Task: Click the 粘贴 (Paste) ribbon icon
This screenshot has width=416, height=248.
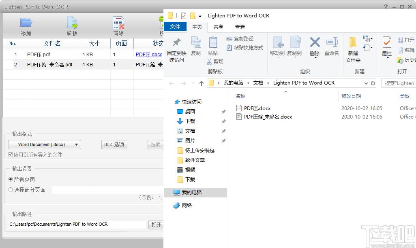Action: 213,42
